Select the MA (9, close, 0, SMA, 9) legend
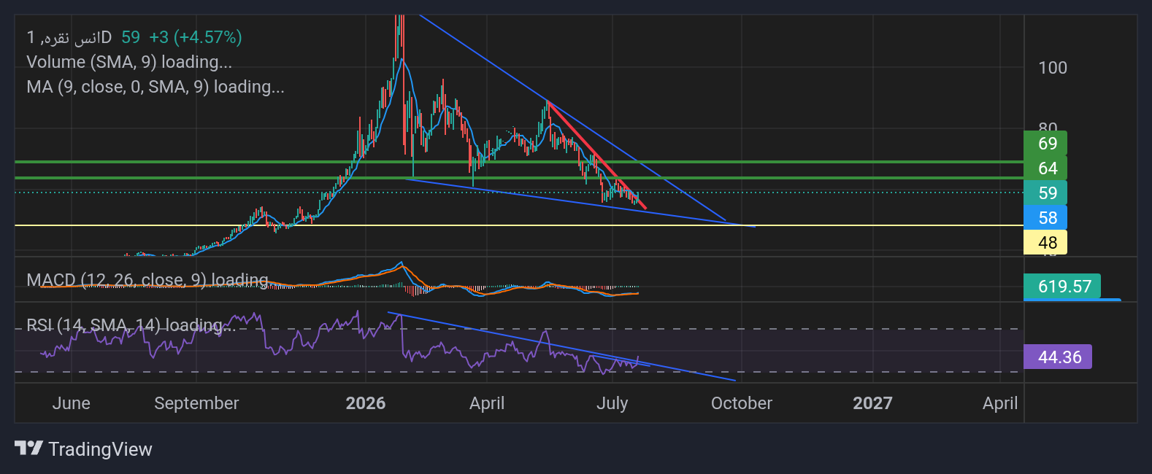The width and height of the screenshot is (1152, 474). tap(155, 87)
